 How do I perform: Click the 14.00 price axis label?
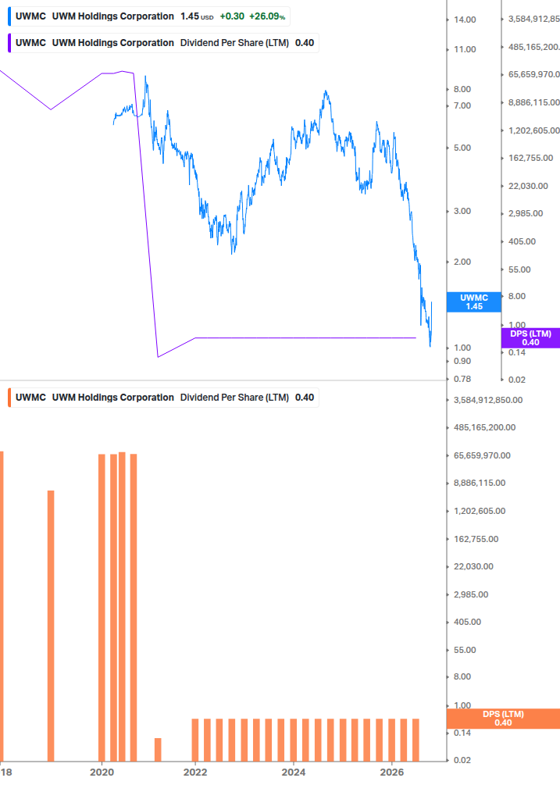pyautogui.click(x=465, y=20)
